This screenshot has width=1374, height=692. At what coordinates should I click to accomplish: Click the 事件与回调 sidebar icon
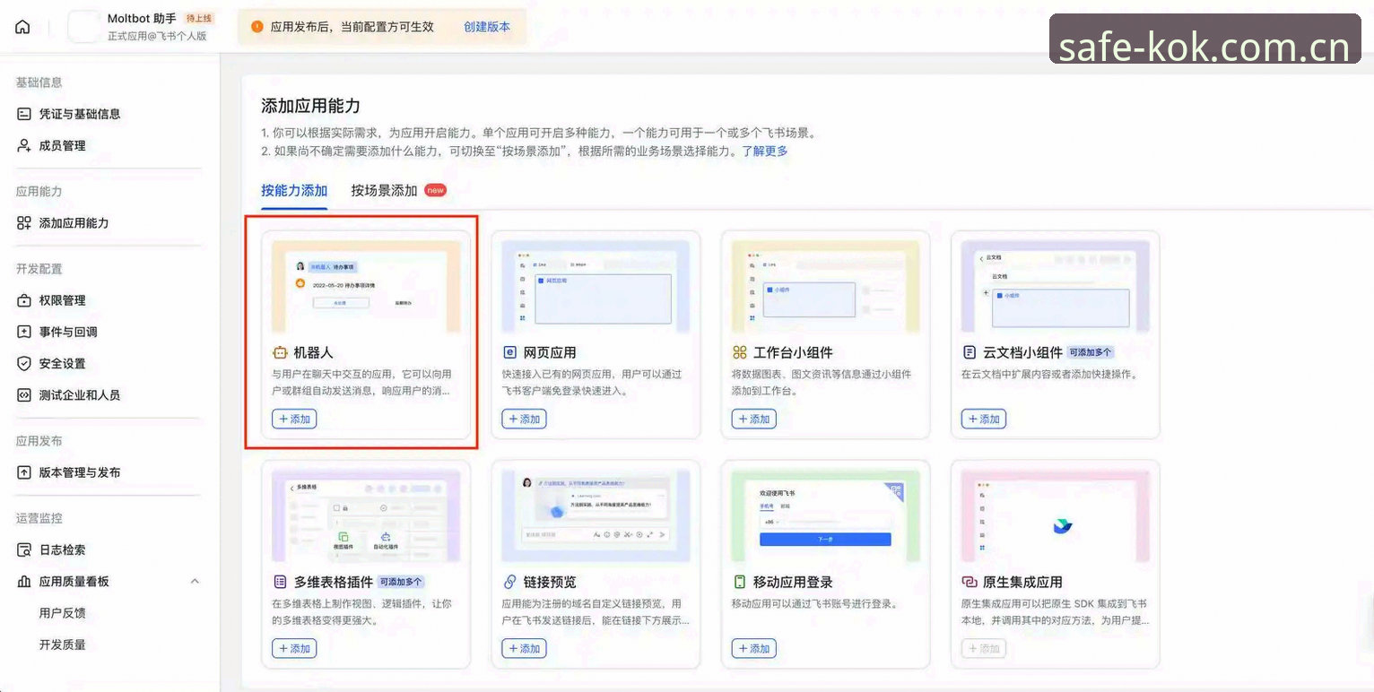(x=24, y=332)
